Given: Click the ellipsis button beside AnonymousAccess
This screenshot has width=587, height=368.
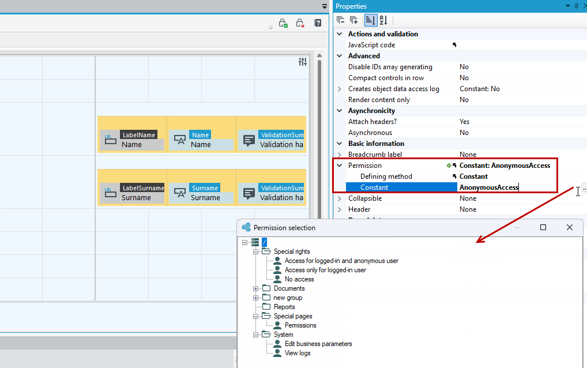Looking at the screenshot, I should click(x=584, y=189).
